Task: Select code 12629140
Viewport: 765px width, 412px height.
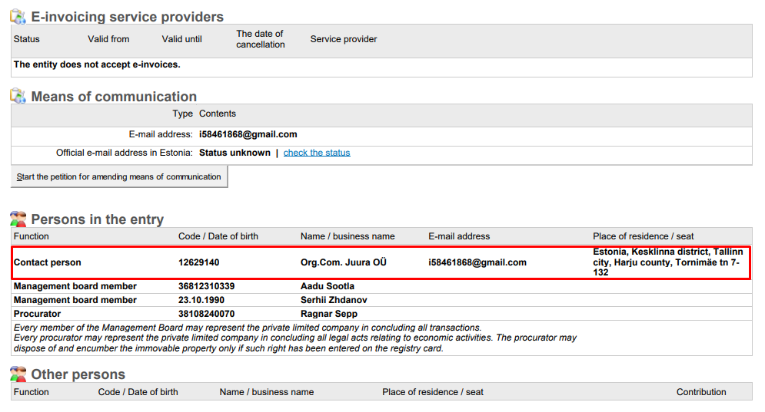Action: coord(198,262)
